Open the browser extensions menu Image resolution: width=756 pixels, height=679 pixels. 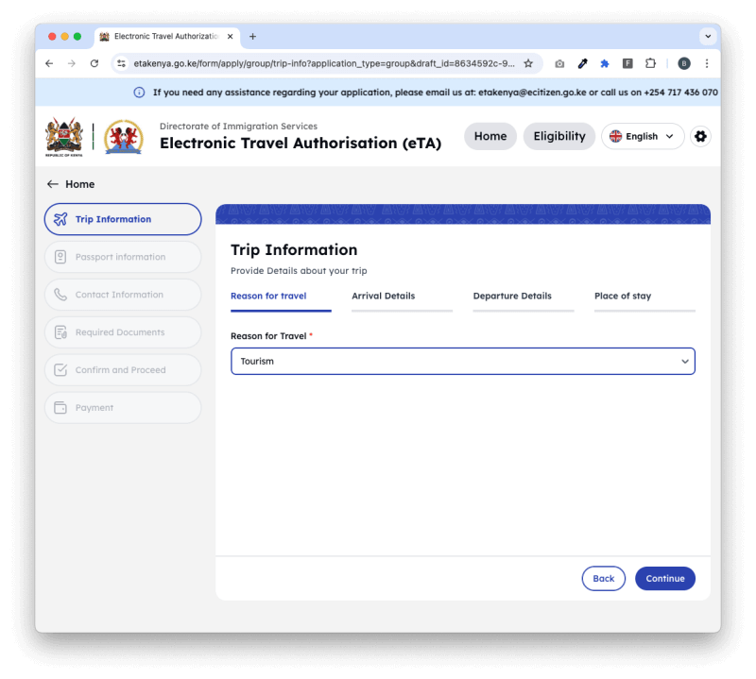[650, 63]
